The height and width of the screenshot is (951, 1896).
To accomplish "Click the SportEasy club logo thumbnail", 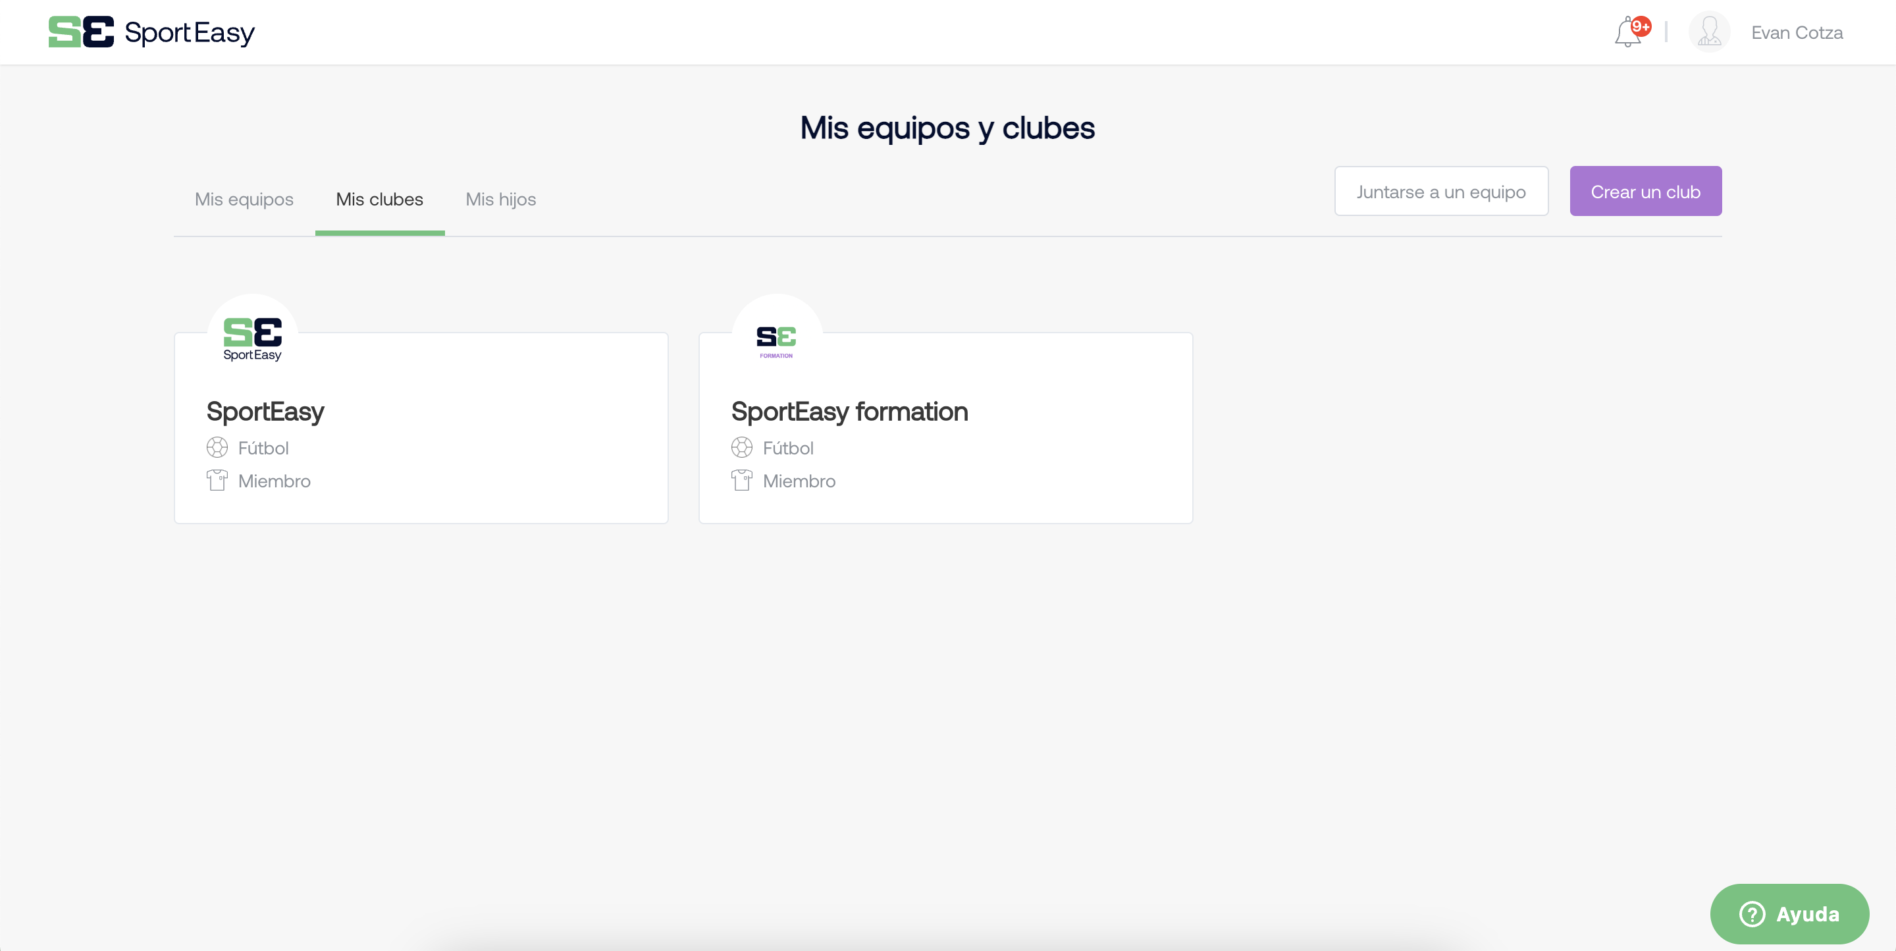I will click(x=252, y=339).
